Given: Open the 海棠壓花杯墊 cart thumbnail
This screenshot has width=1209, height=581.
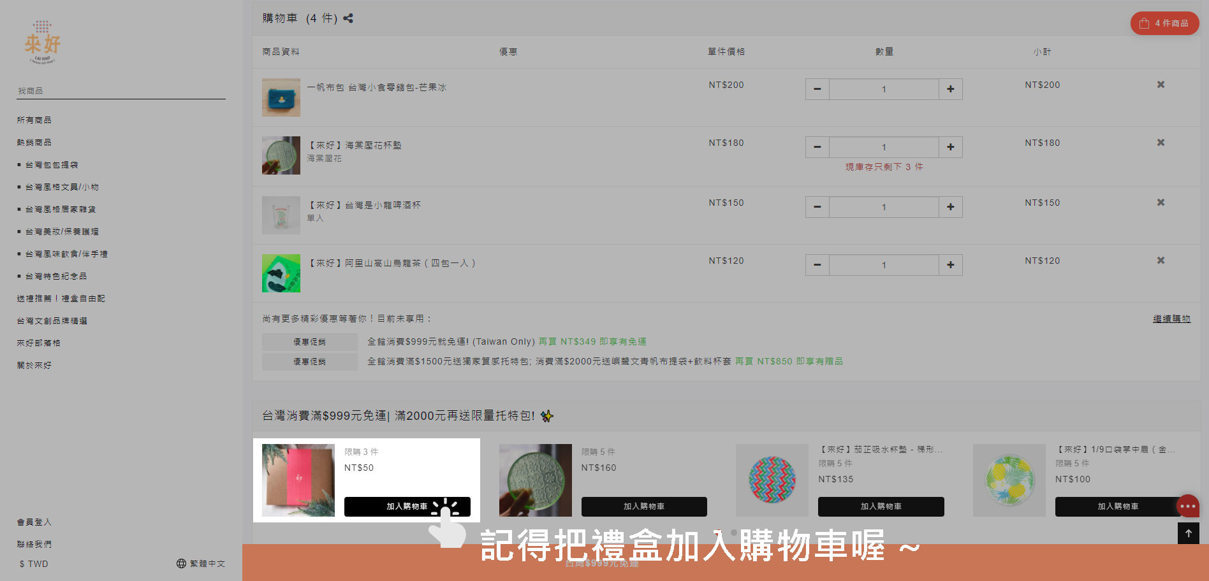Looking at the screenshot, I should pyautogui.click(x=281, y=155).
